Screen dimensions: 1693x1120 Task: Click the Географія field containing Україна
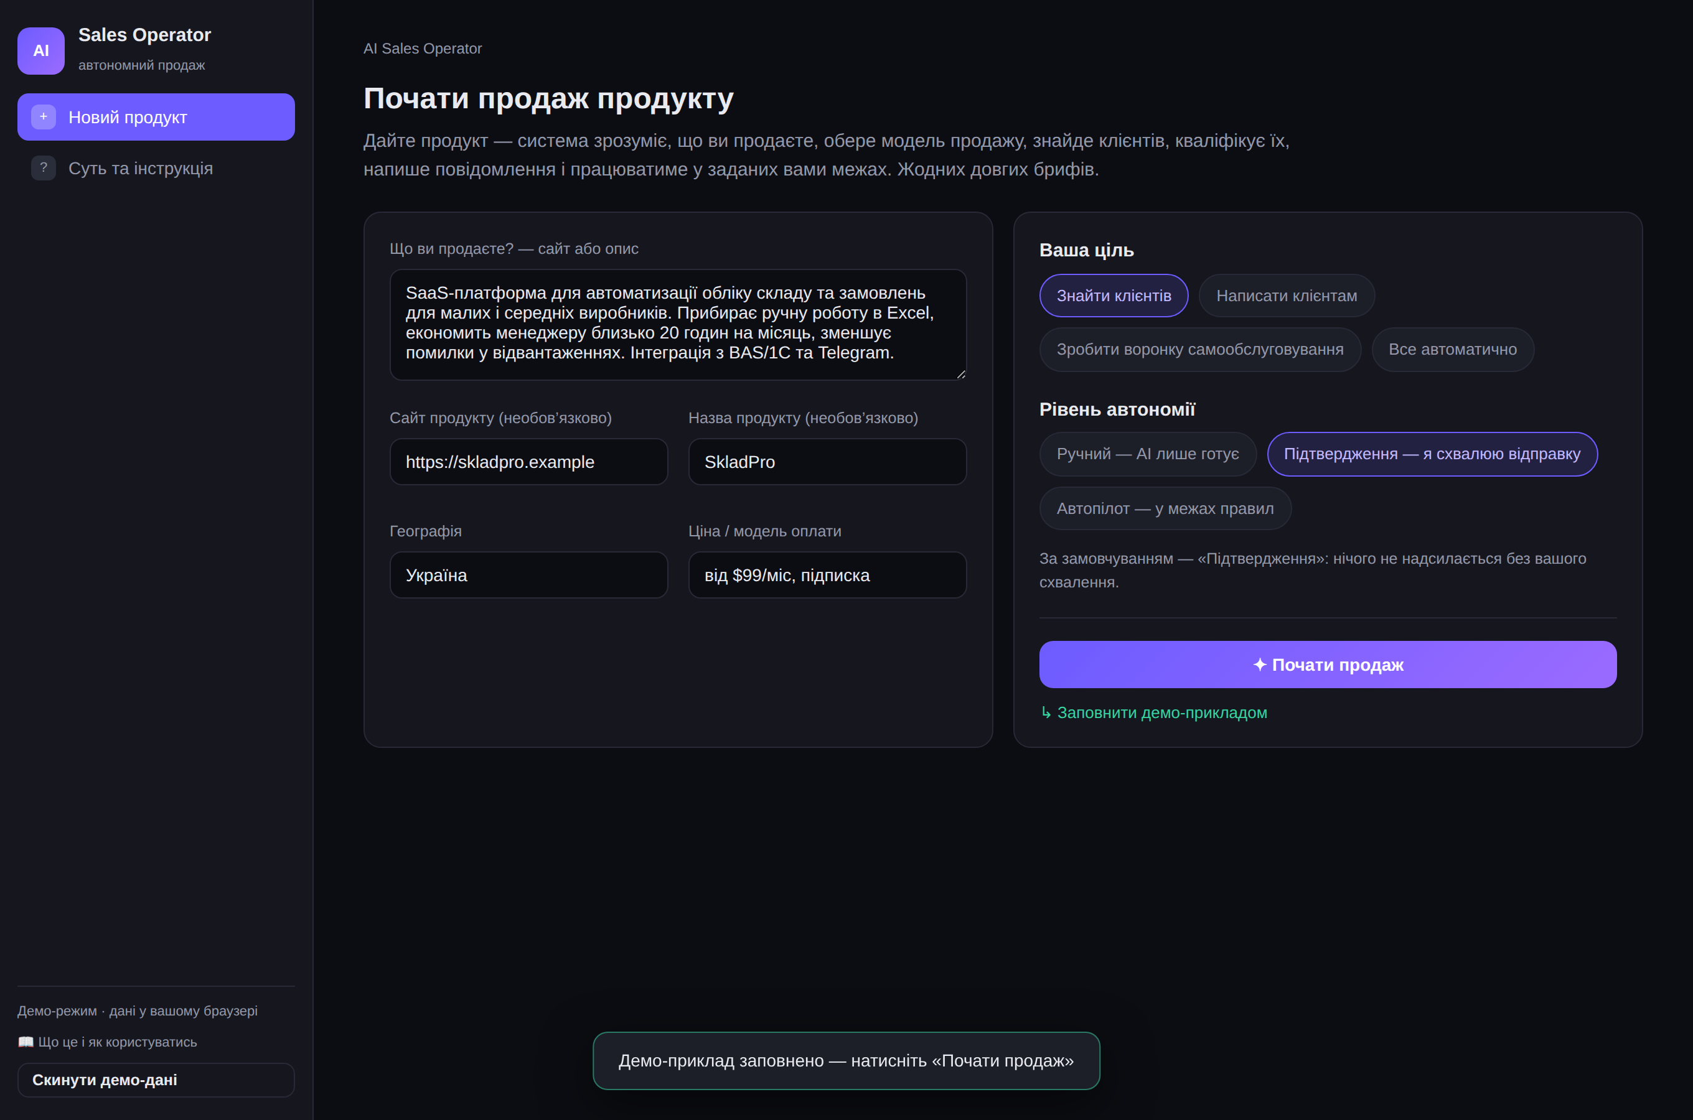click(528, 575)
